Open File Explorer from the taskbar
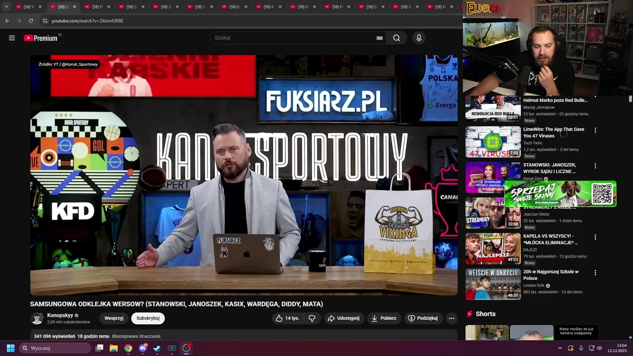This screenshot has width=633, height=356. [x=114, y=348]
